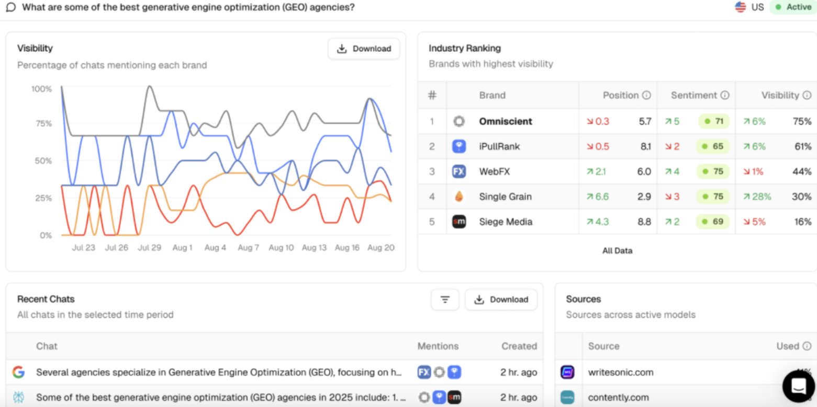817x407 pixels.
Task: Click the Source column header
Action: pyautogui.click(x=603, y=346)
